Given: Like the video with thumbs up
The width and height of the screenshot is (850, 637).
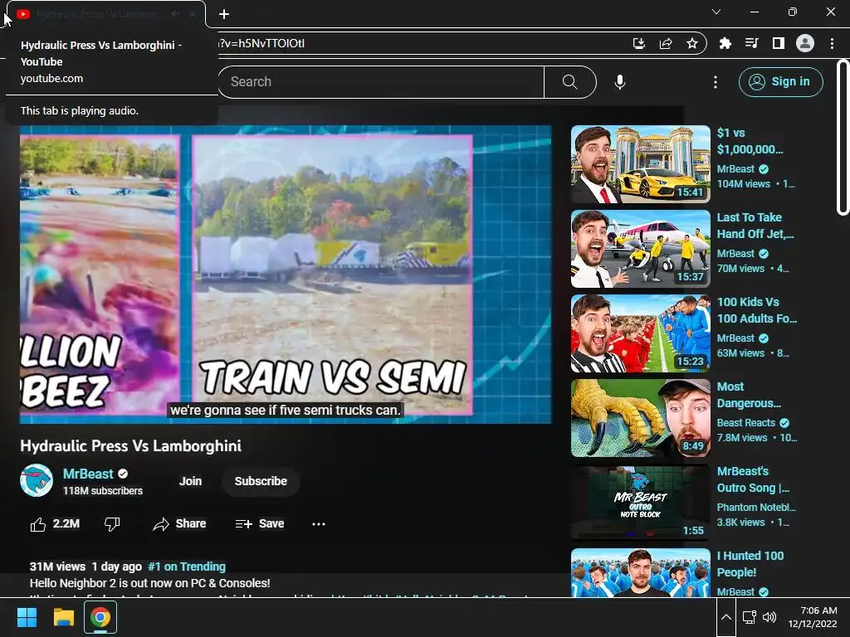Looking at the screenshot, I should pos(55,524).
